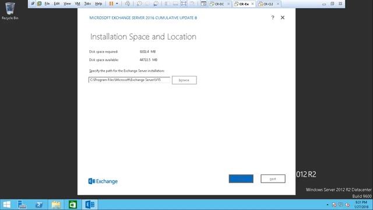This screenshot has width=373, height=210.
Task: Close the CR-CLI tab
Action: (x=278, y=4)
